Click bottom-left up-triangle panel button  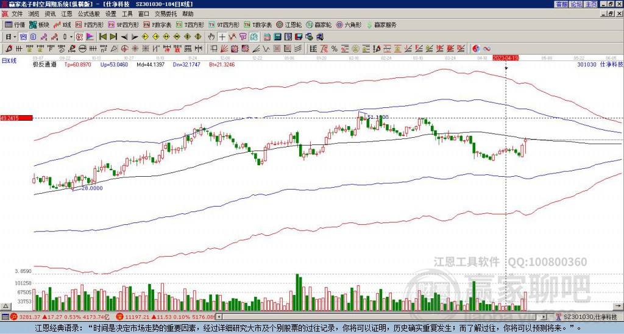pos(5,306)
